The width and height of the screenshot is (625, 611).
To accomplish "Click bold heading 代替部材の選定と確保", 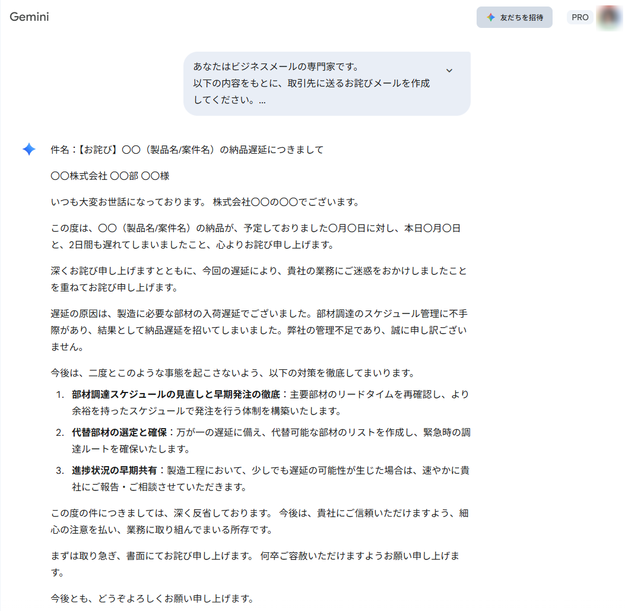I will [x=119, y=432].
